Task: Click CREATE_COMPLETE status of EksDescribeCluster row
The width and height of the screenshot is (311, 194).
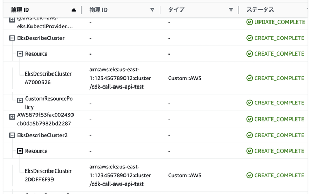Action: coord(279,38)
